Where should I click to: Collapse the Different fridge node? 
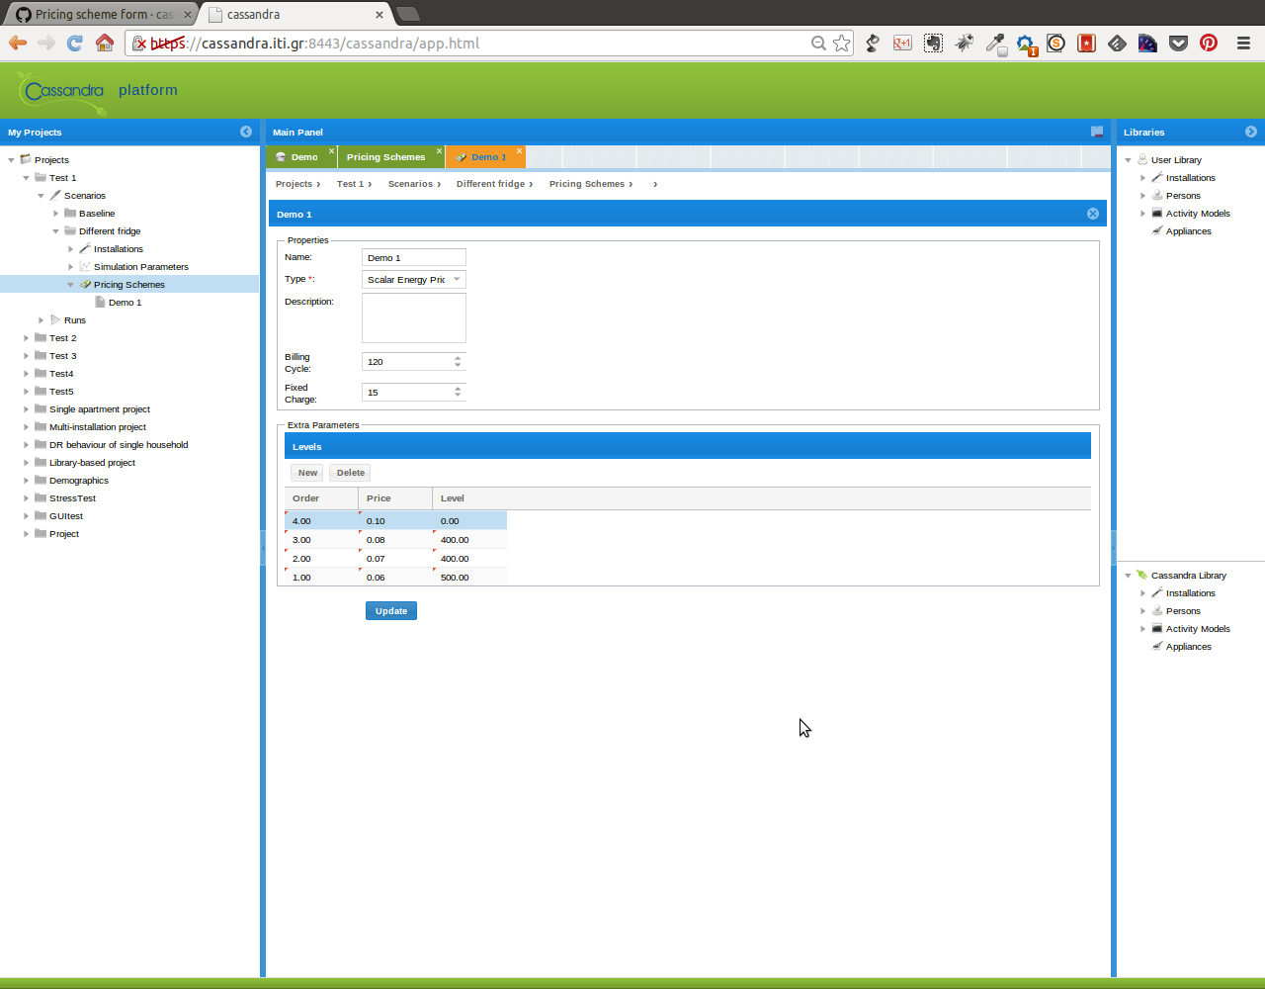pyautogui.click(x=55, y=231)
